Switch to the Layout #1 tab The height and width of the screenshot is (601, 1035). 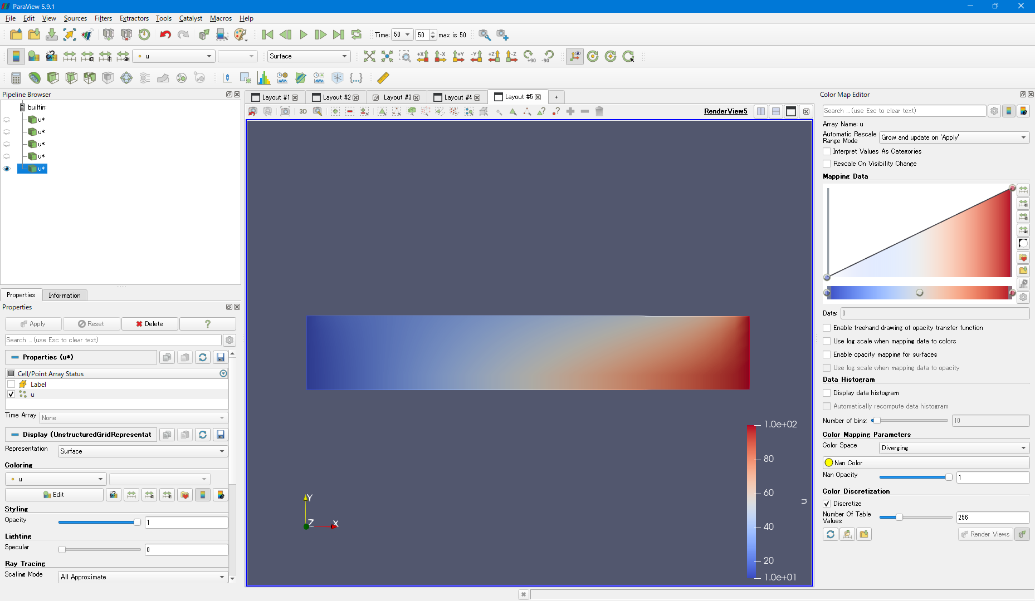[275, 97]
